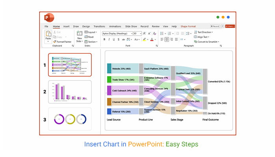The width and height of the screenshot is (275, 157).
Task: Open the Shape Format tab
Action: click(188, 26)
